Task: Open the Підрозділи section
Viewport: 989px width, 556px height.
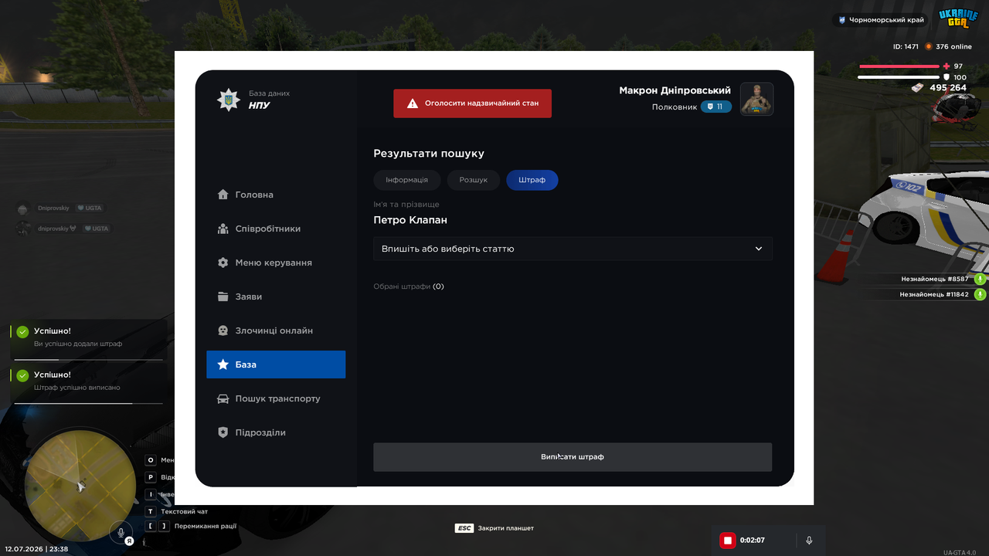Action: [276, 432]
